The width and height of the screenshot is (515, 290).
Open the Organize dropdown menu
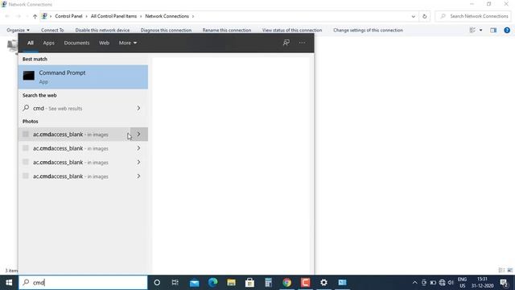click(18, 31)
